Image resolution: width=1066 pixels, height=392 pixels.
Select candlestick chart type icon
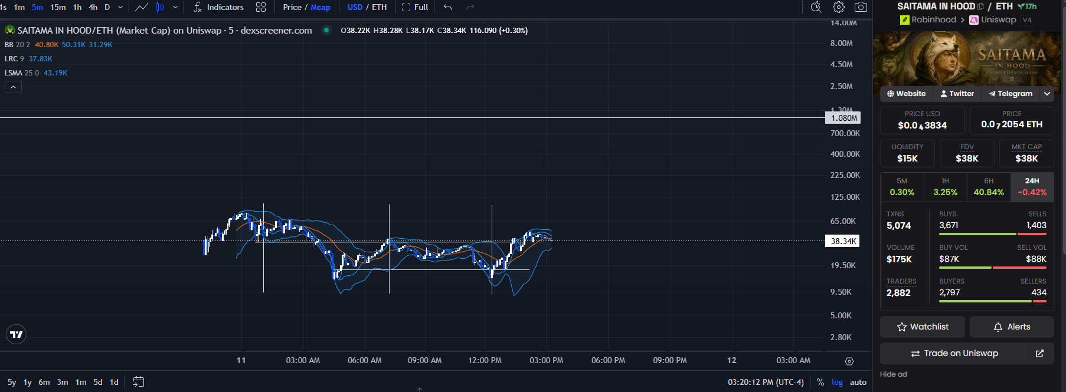[159, 7]
